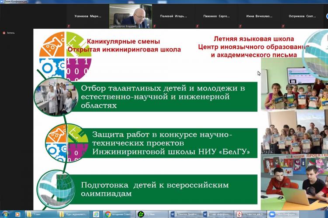Click the red recording indicator 'Запись'
The height and width of the screenshot is (218, 328).
point(9,33)
